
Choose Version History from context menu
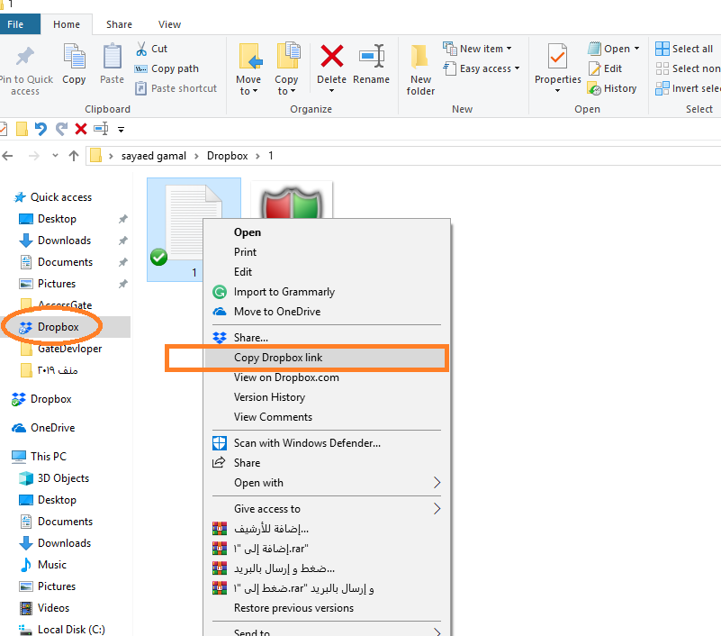(x=269, y=397)
